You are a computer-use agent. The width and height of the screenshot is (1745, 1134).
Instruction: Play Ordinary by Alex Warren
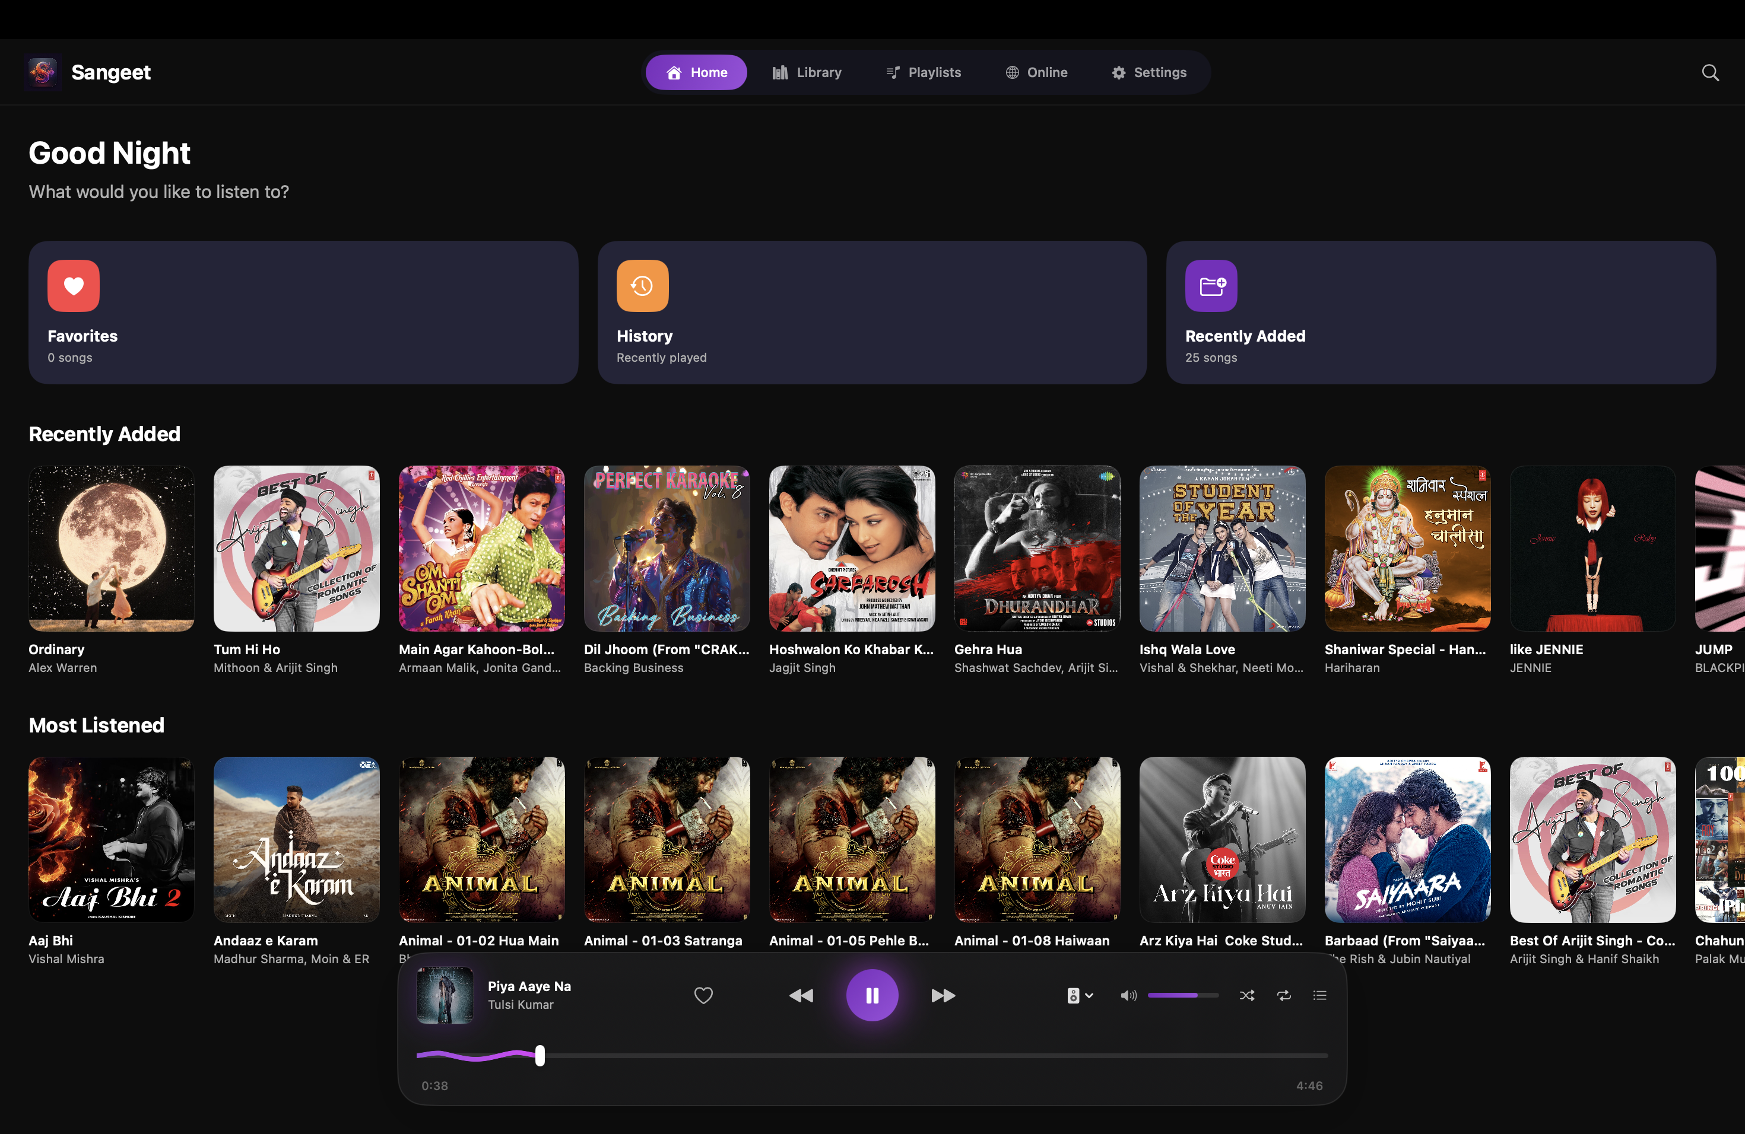point(112,549)
